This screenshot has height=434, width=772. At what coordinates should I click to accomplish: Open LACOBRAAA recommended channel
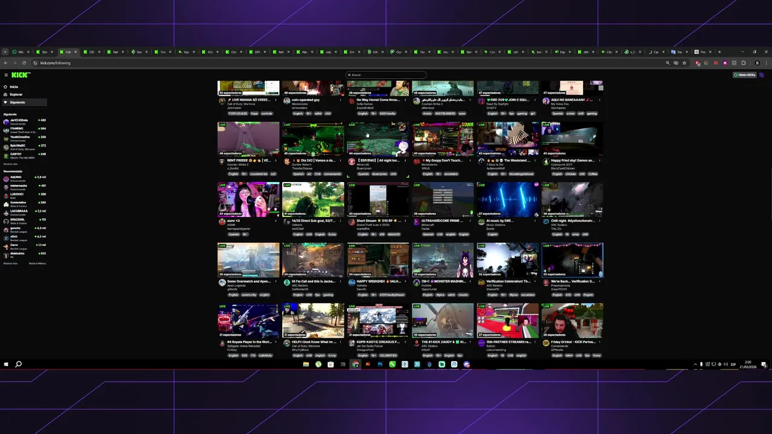pyautogui.click(x=24, y=212)
